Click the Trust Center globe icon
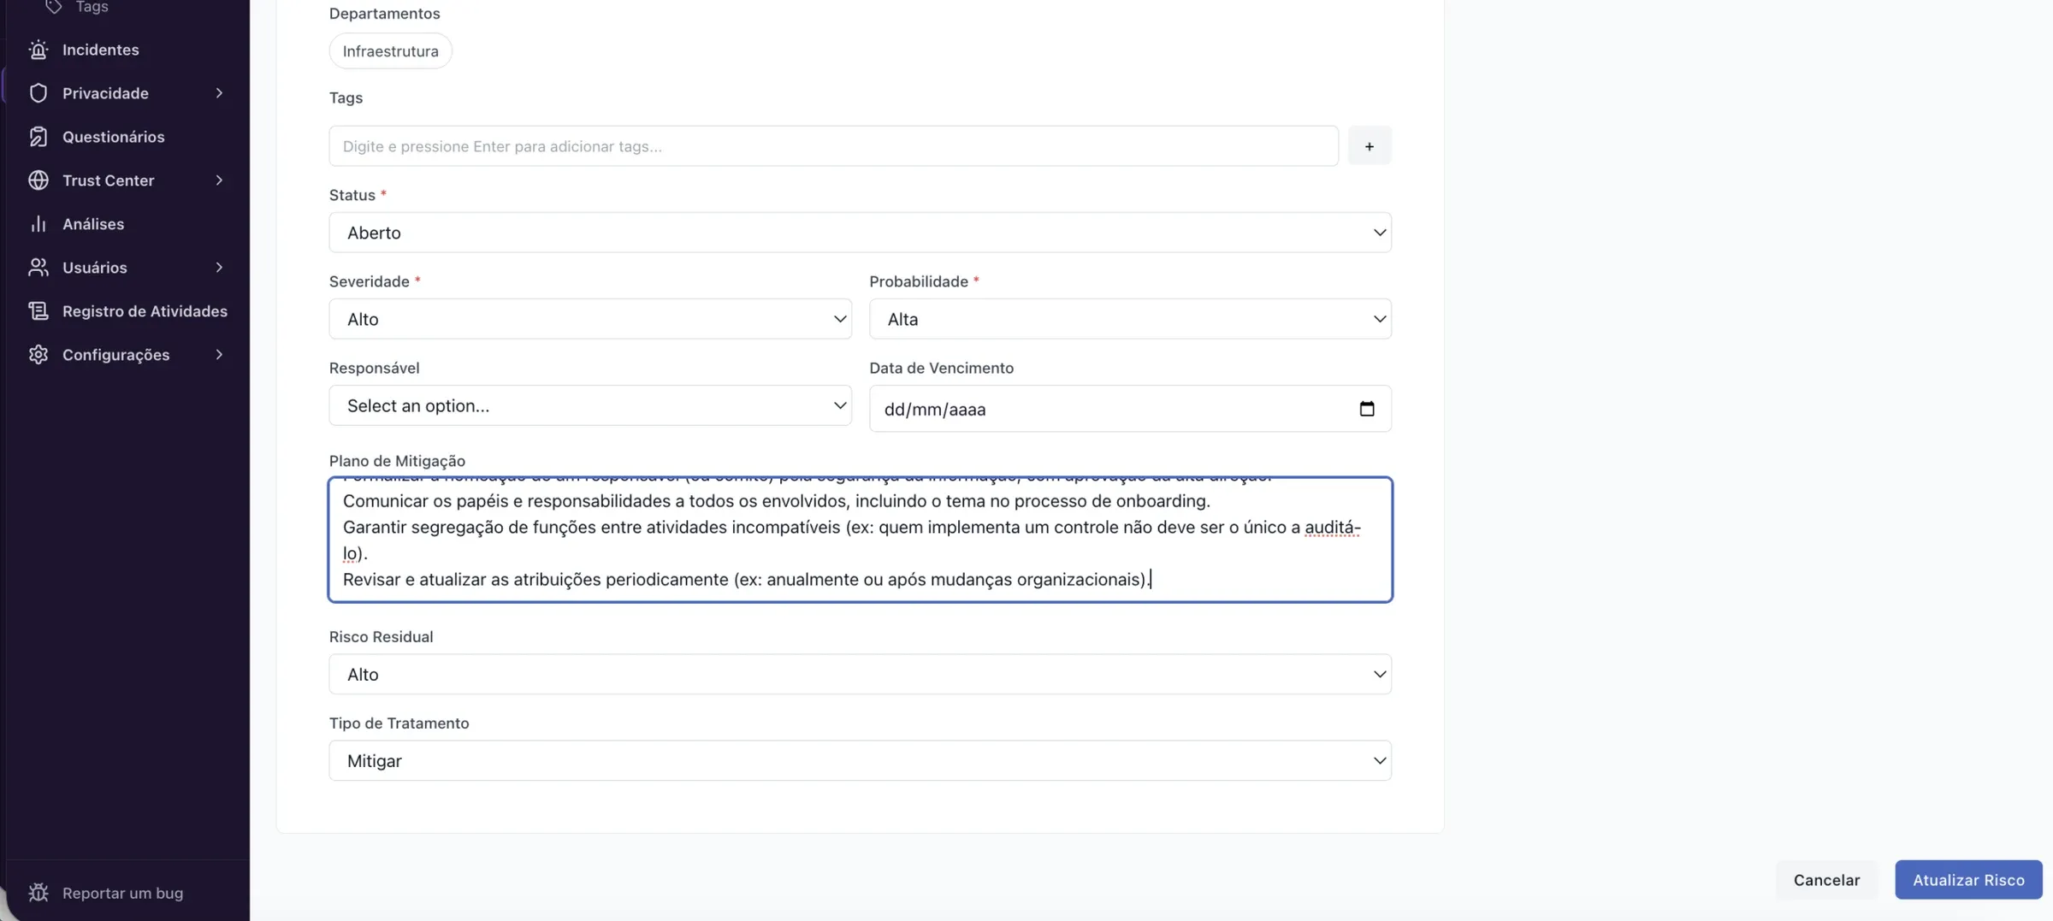Viewport: 2053px width, 921px height. 38,180
